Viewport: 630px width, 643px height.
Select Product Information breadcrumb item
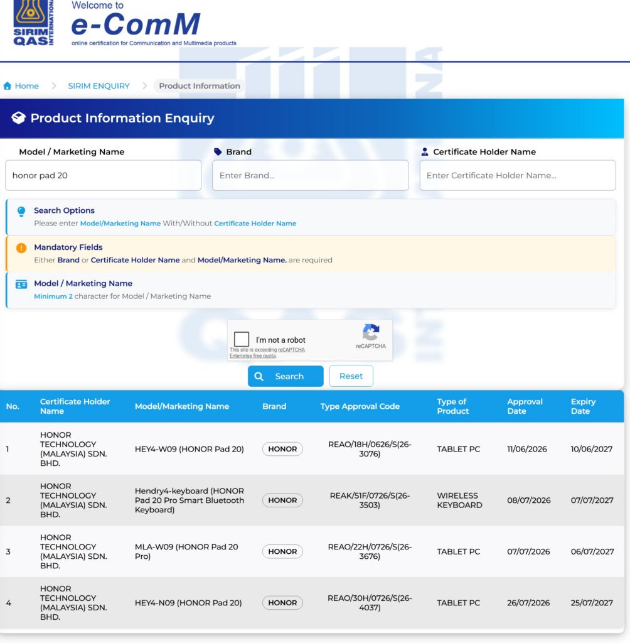(199, 86)
